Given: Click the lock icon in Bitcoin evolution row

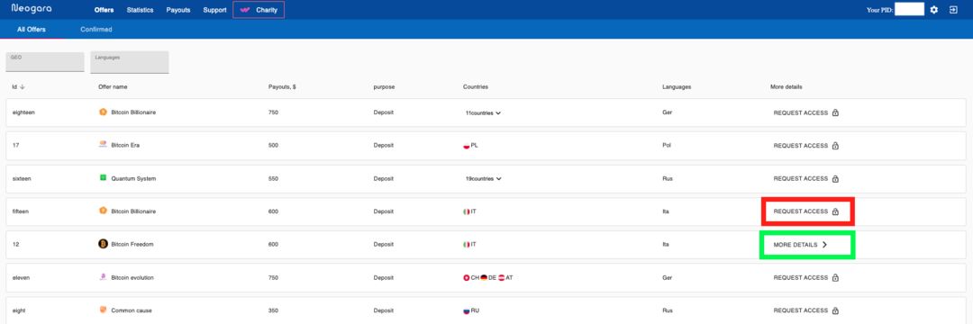Looking at the screenshot, I should click(835, 277).
